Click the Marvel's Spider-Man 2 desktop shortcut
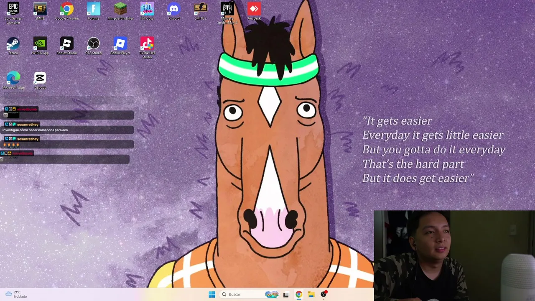The image size is (535, 301). point(227,13)
